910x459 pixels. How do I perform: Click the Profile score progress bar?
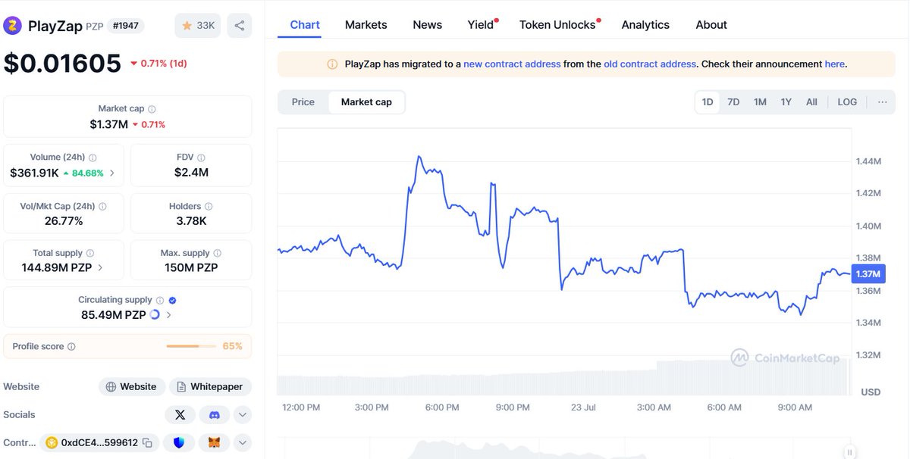[x=190, y=346]
